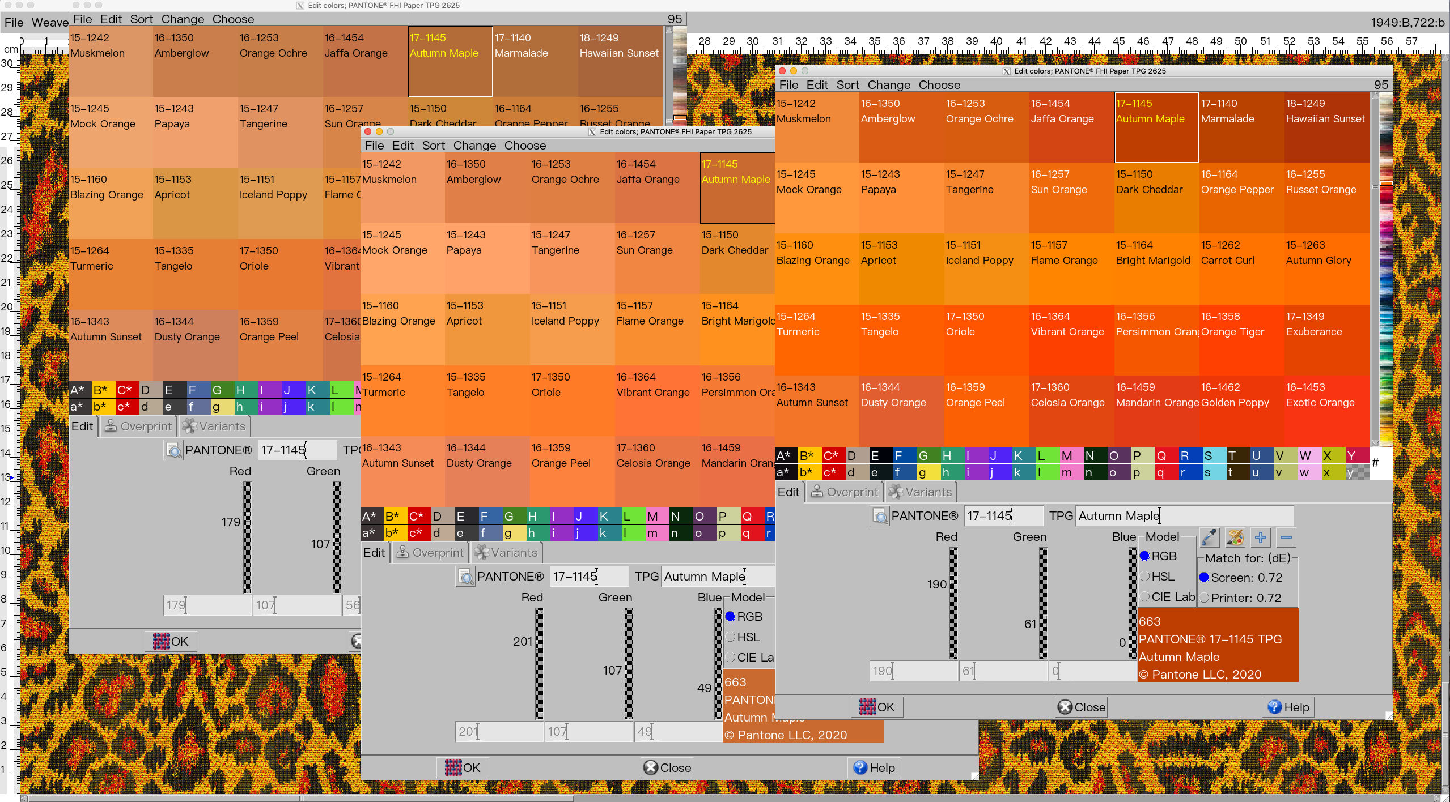
Task: Click the blue plus icon in right window
Action: 1260,537
